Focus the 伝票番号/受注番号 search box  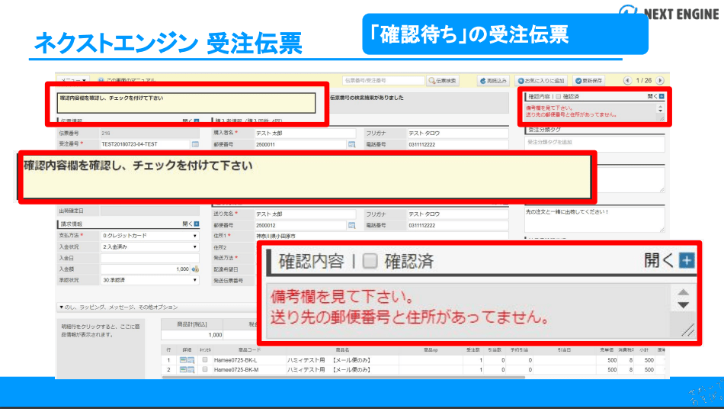click(x=383, y=80)
